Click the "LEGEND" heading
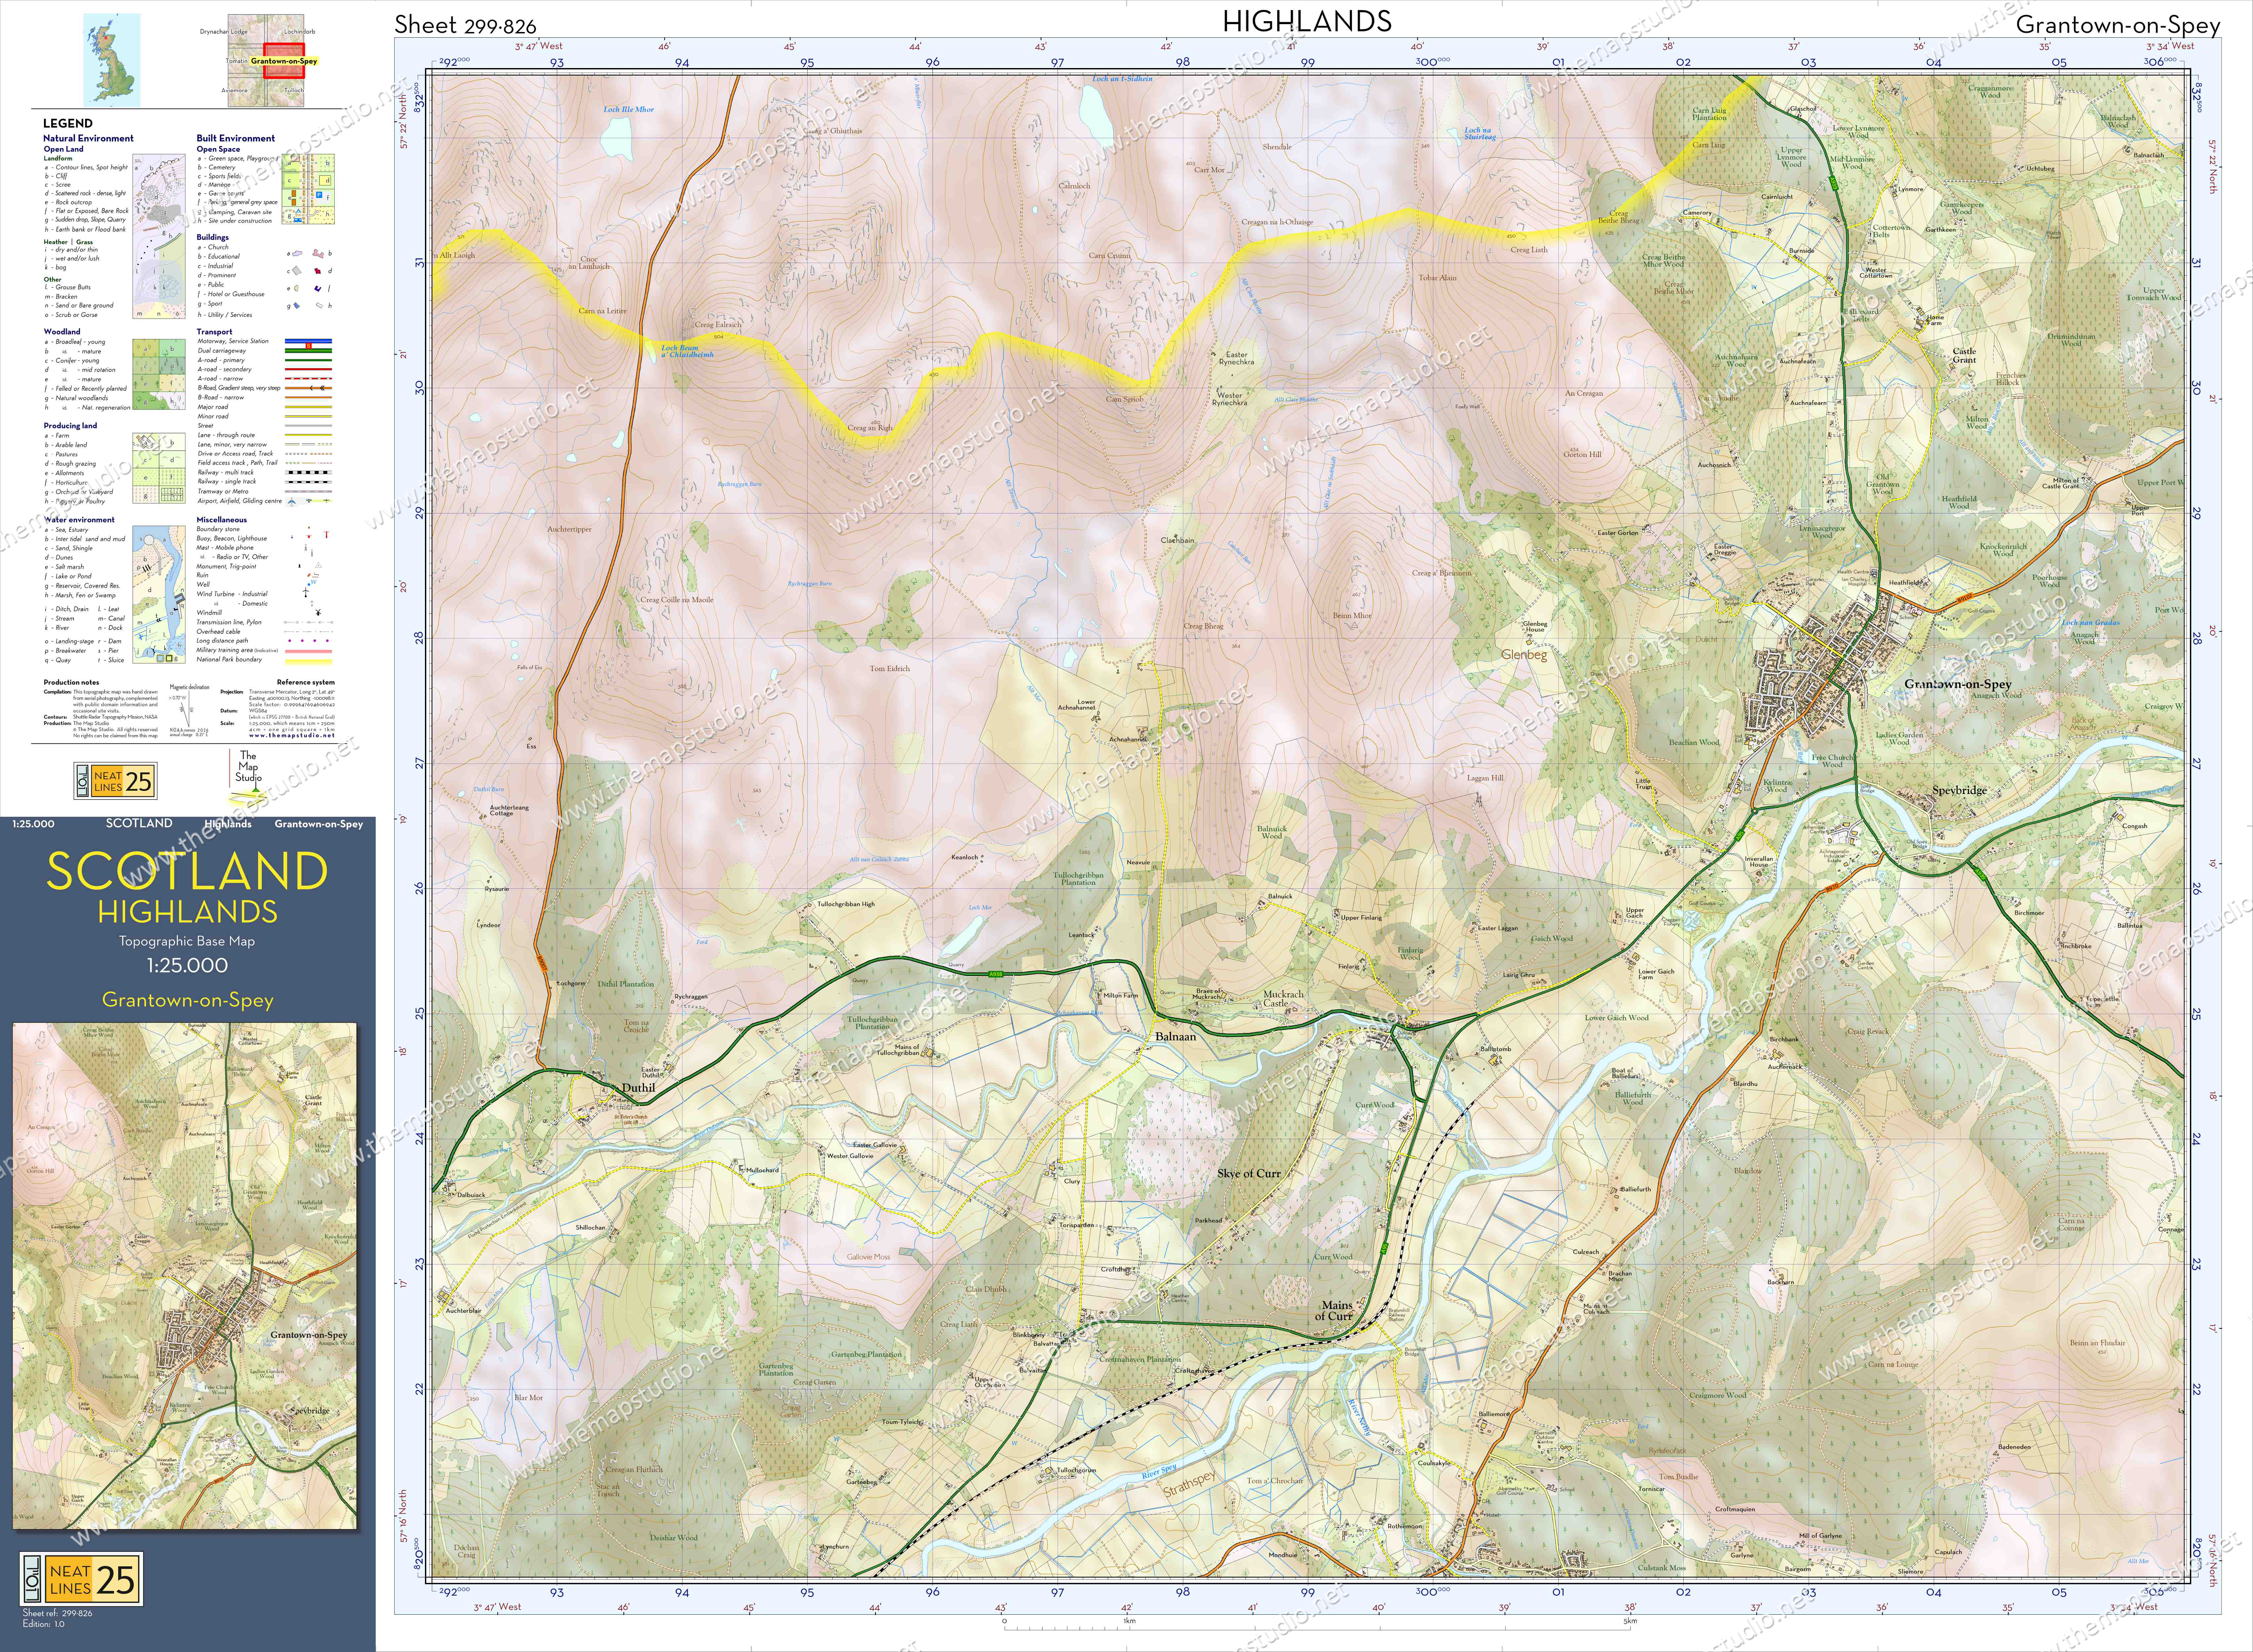2253x1652 pixels. click(x=68, y=123)
